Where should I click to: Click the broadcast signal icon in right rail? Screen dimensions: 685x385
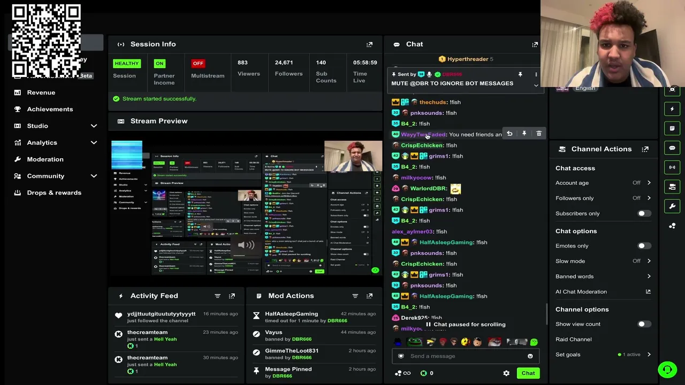point(672,167)
